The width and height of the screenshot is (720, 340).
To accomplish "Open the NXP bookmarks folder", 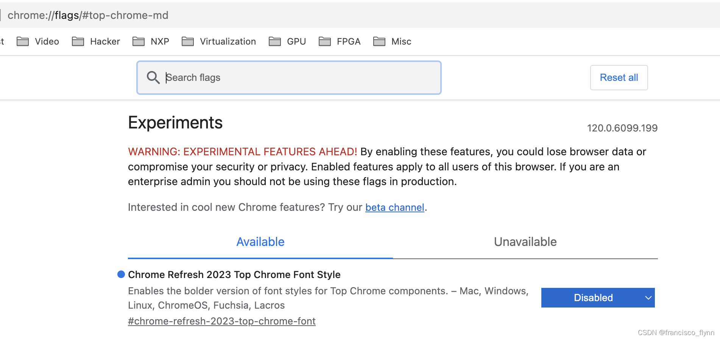I will point(151,42).
